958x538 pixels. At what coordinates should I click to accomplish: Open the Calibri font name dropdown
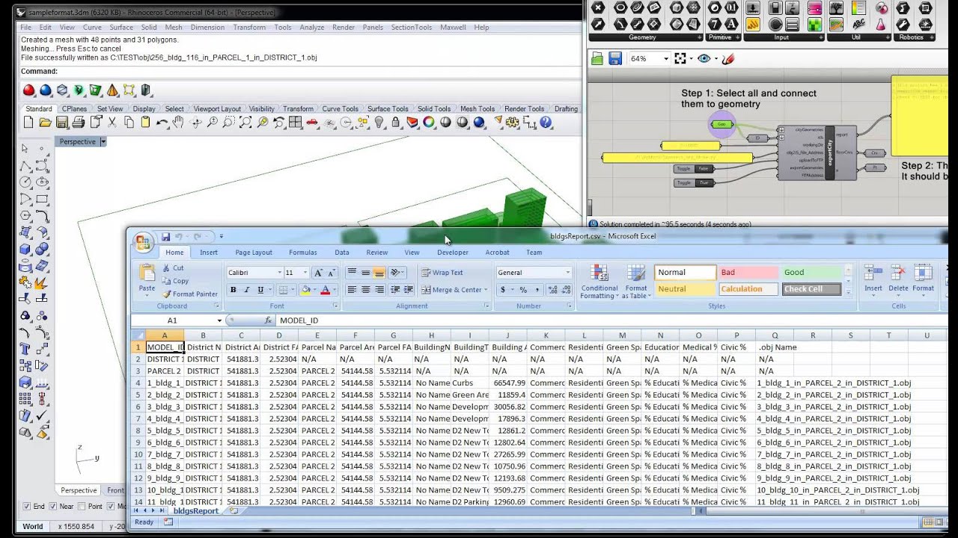(x=280, y=273)
